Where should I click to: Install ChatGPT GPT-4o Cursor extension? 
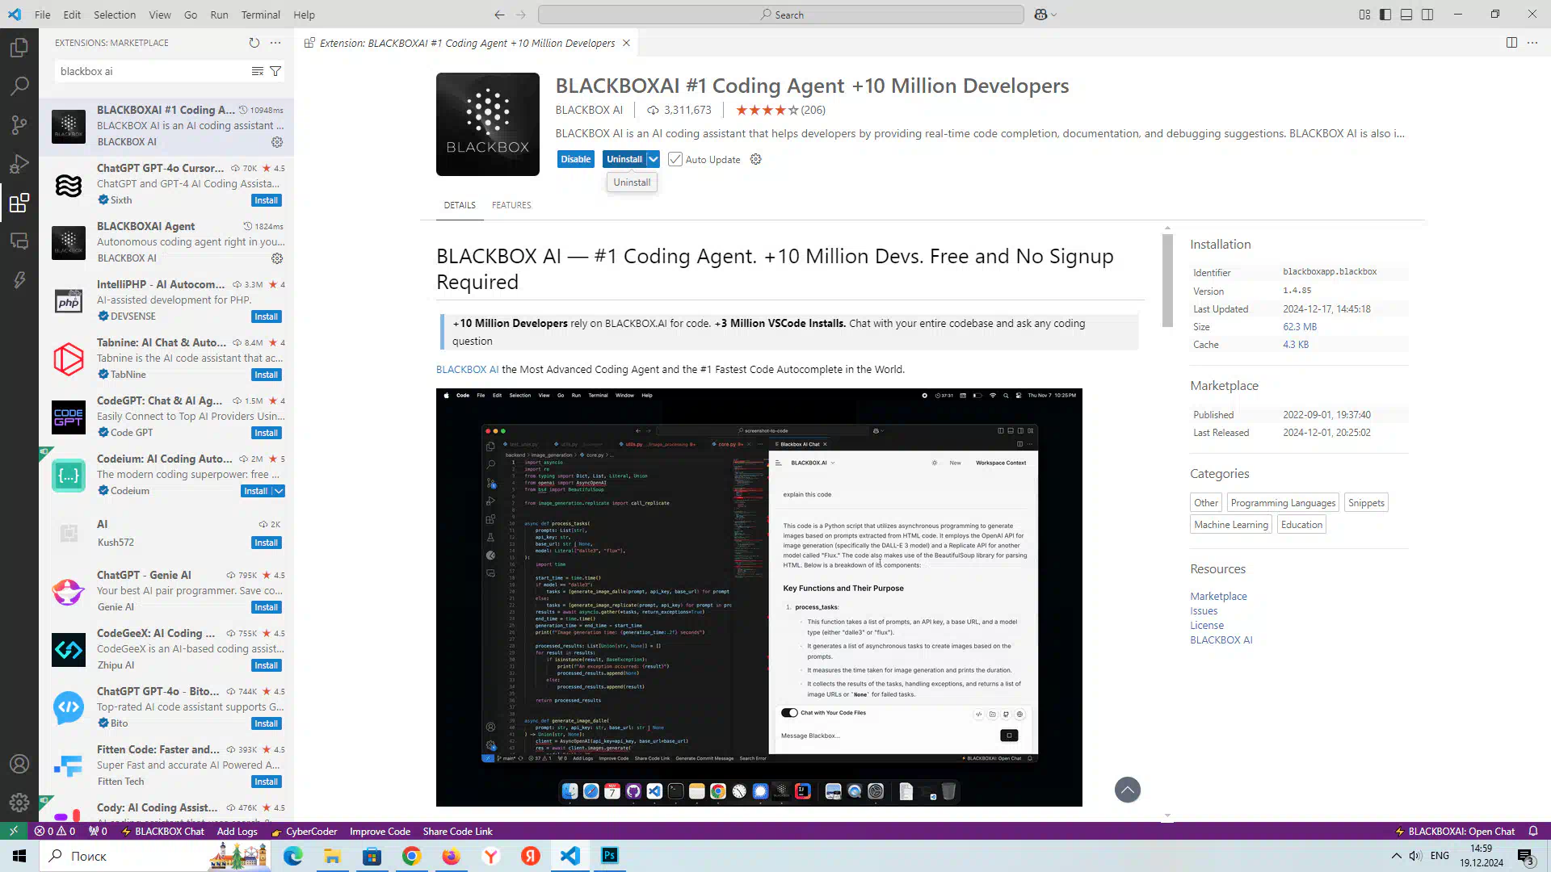pyautogui.click(x=267, y=200)
